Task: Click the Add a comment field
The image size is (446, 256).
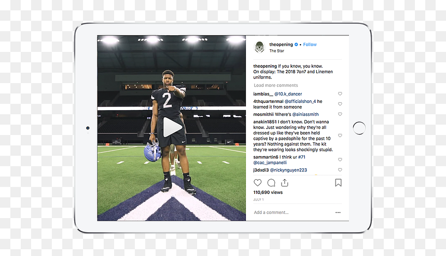Action: click(293, 212)
